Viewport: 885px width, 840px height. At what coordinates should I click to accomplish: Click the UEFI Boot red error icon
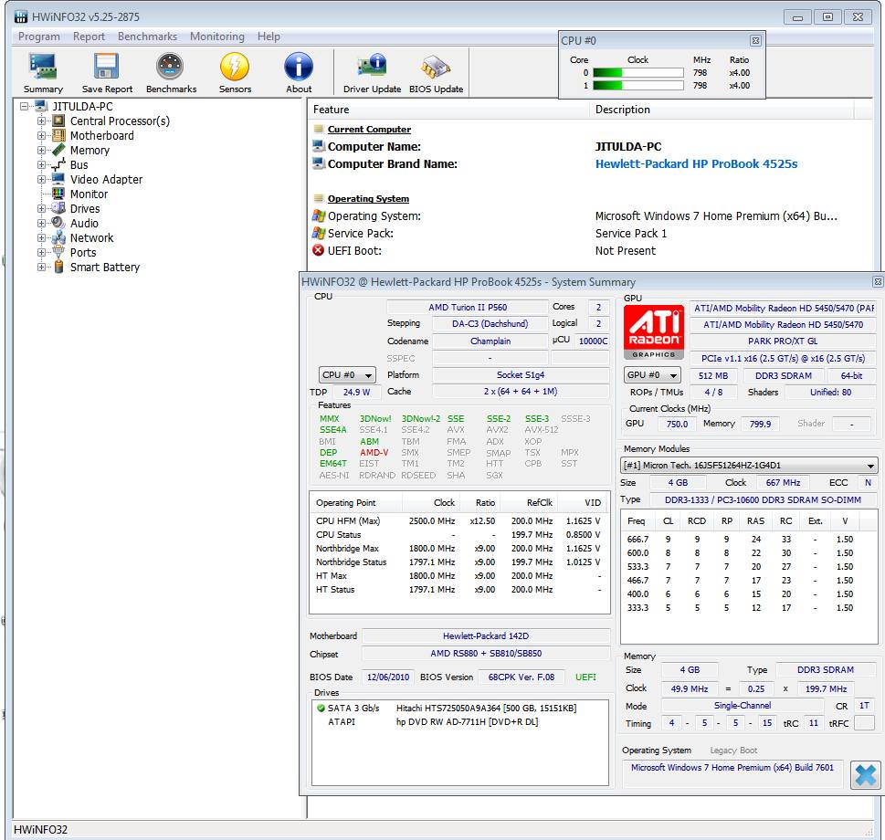click(319, 250)
